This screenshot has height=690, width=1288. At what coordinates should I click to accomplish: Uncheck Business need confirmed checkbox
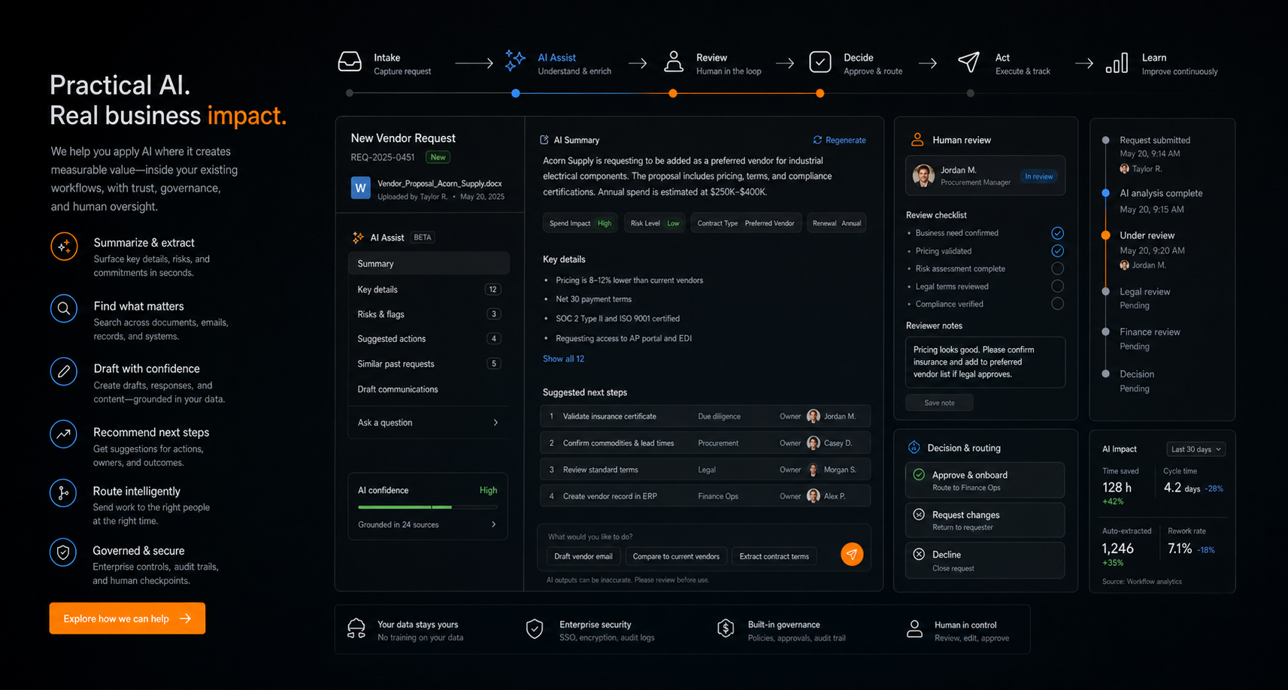click(x=1057, y=233)
